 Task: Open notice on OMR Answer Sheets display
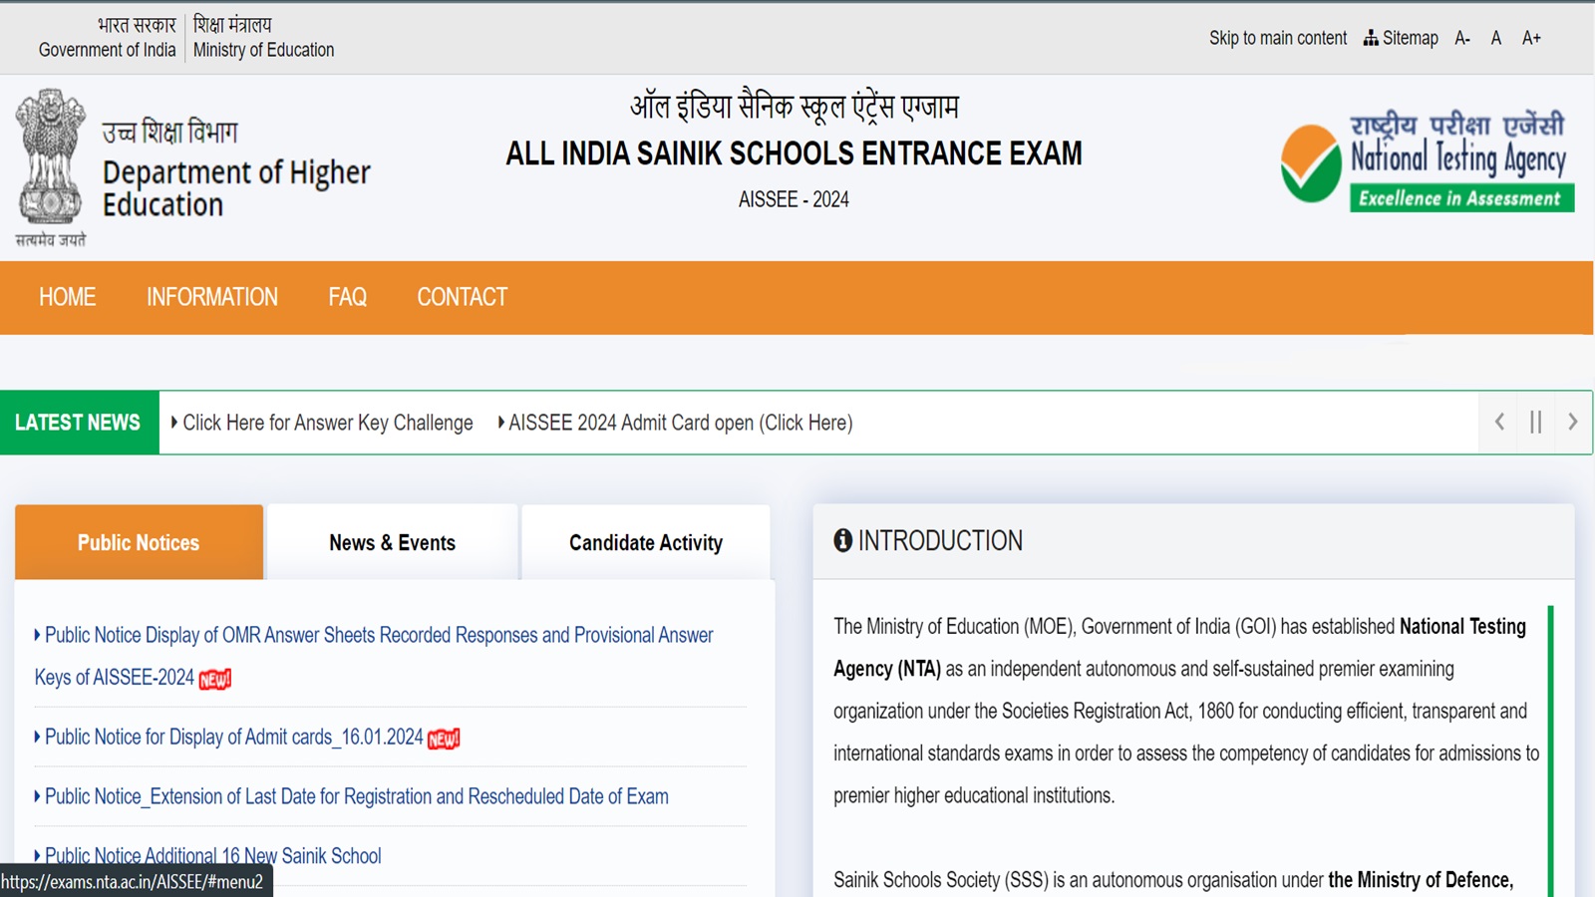pyautogui.click(x=374, y=656)
